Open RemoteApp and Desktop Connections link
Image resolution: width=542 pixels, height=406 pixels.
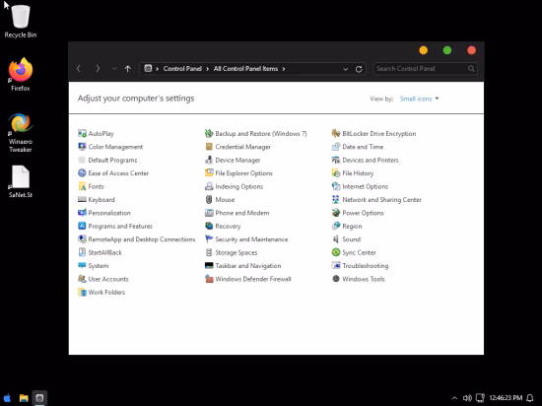coord(142,239)
